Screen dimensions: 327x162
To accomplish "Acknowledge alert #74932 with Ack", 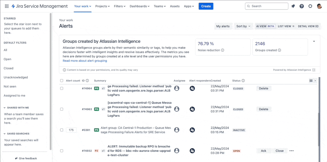I will [x=263, y=151].
